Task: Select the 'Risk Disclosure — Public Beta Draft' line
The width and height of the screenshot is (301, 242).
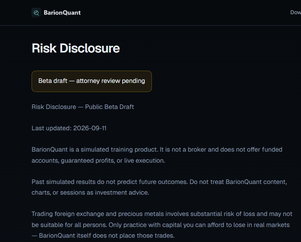Action: (83, 107)
